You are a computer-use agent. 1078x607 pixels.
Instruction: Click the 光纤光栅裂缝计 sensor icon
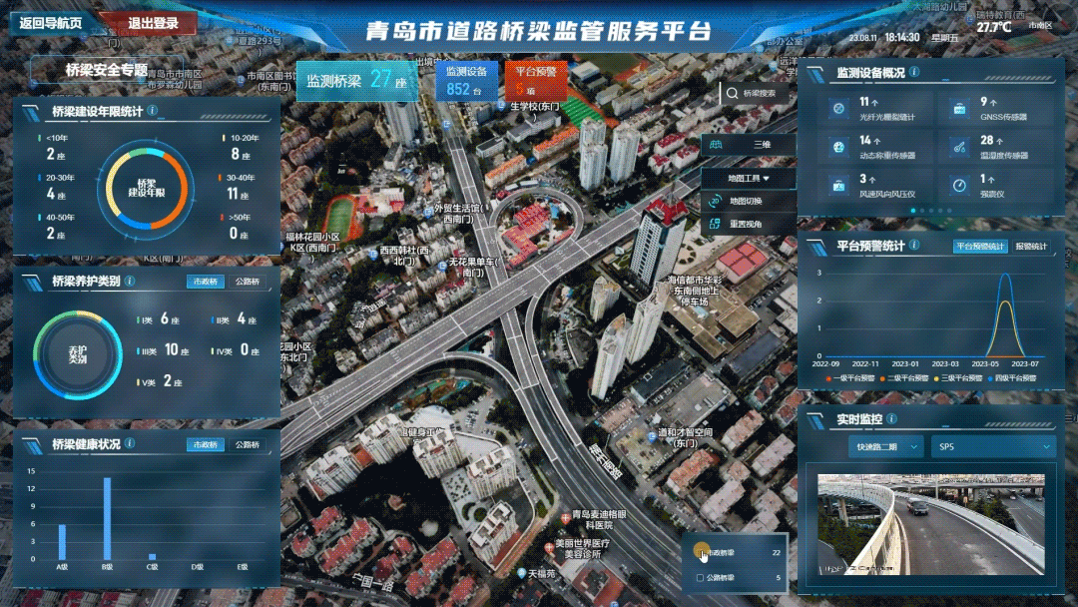point(837,108)
